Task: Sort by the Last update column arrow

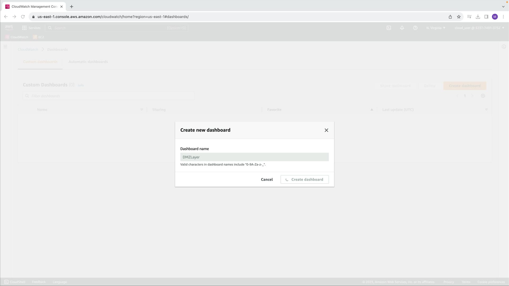Action: click(x=486, y=110)
